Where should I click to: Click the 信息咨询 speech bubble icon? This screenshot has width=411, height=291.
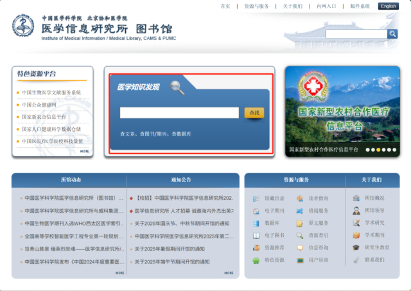click(300, 247)
